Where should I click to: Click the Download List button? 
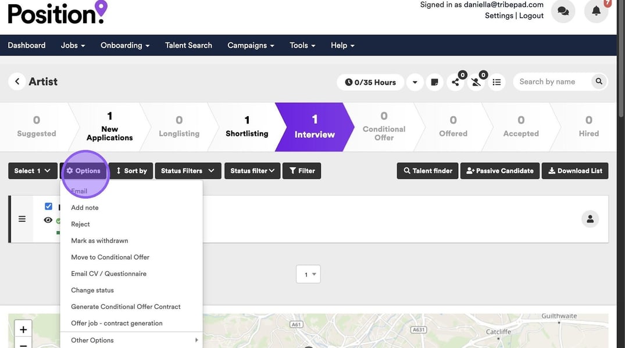point(574,171)
